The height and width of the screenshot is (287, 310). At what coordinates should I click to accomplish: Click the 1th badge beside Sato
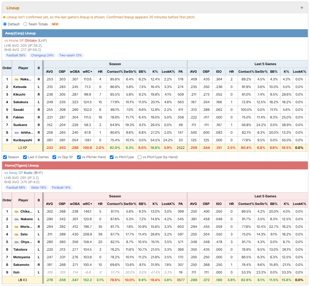point(16,235)
